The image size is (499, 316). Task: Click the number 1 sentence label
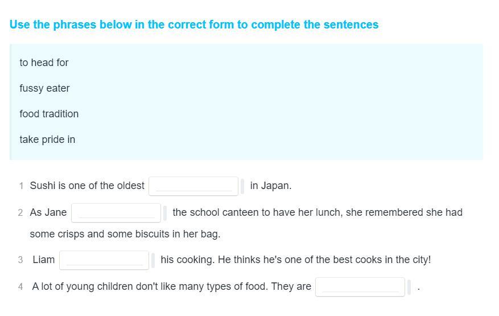pos(21,186)
